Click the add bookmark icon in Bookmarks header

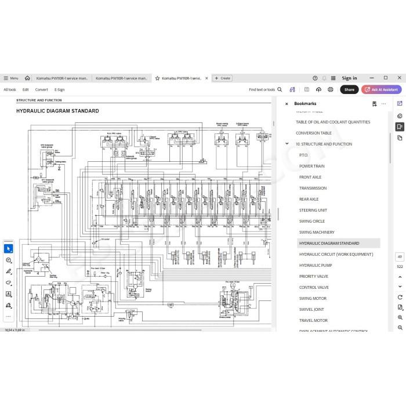374,104
